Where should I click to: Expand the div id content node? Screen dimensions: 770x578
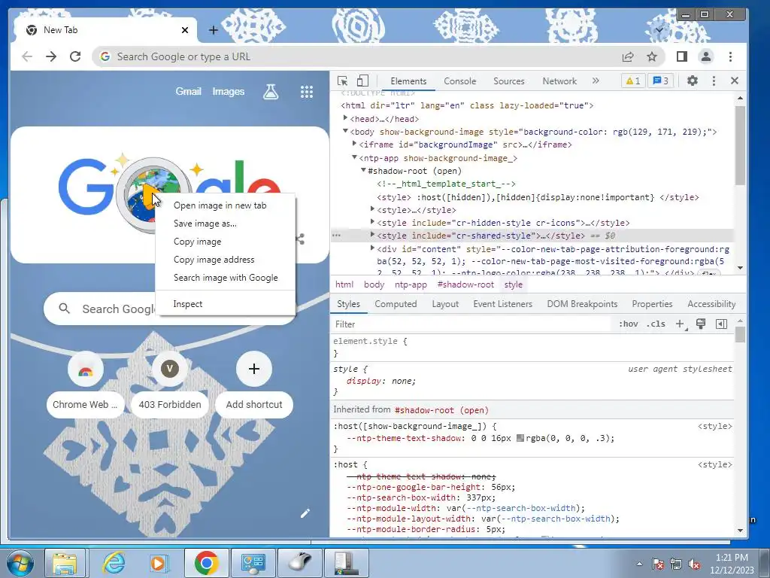pos(372,248)
